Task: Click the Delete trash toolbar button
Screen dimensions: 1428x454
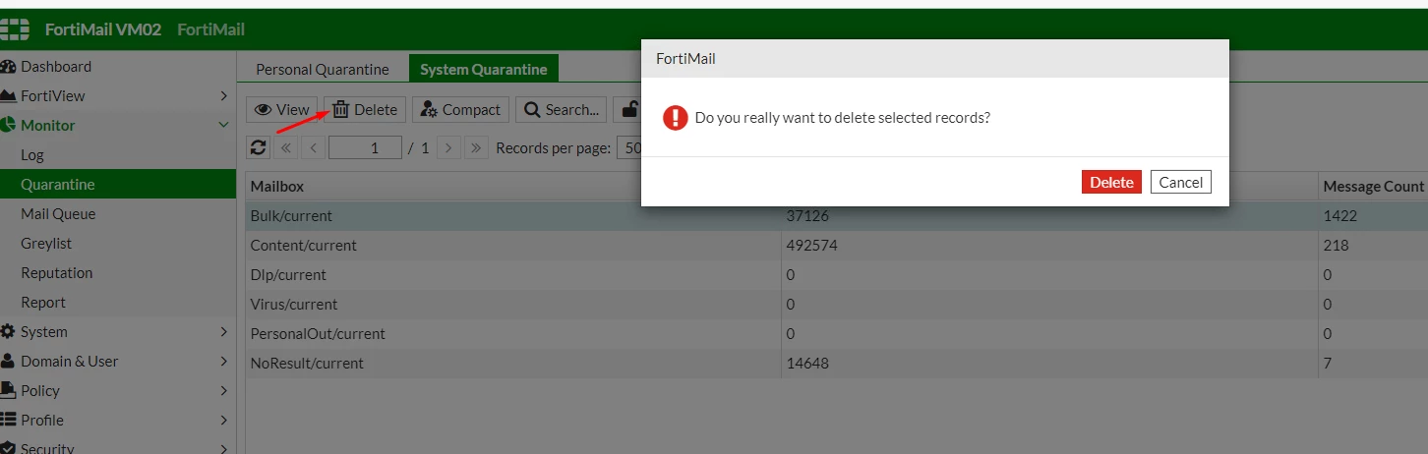Action: (365, 110)
